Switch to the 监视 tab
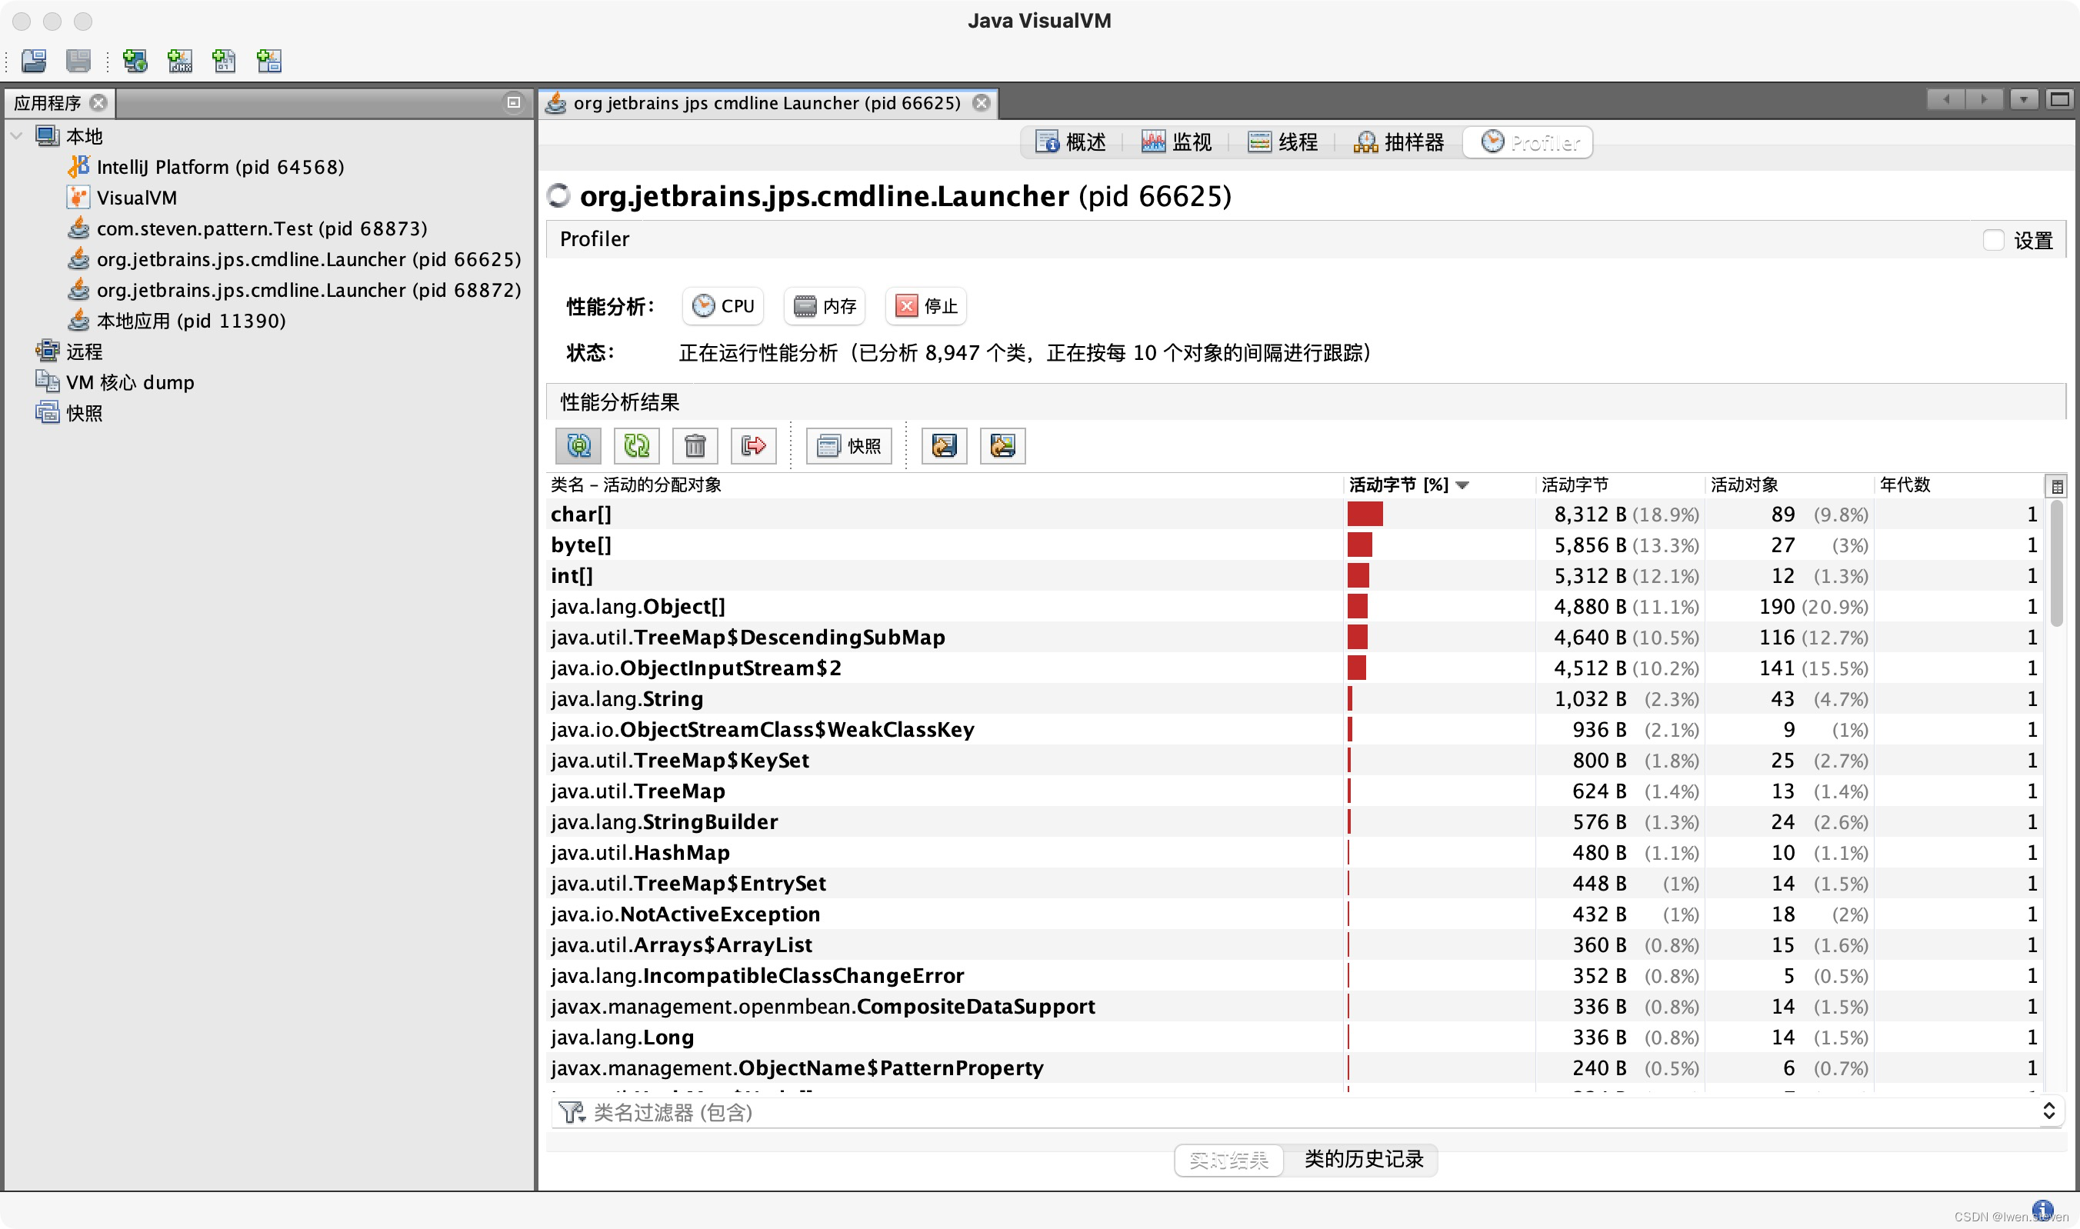 [1176, 142]
